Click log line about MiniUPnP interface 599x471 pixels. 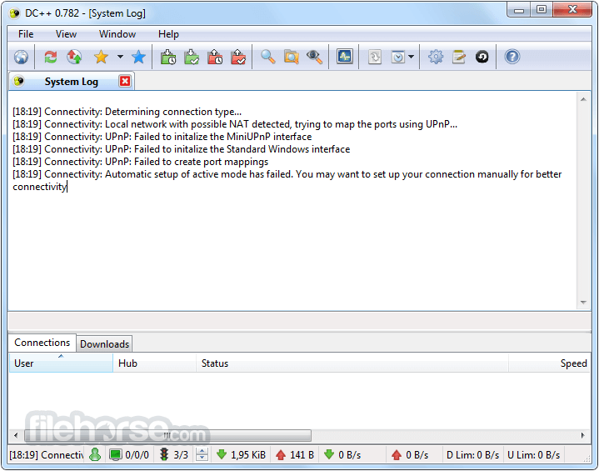[x=162, y=137]
